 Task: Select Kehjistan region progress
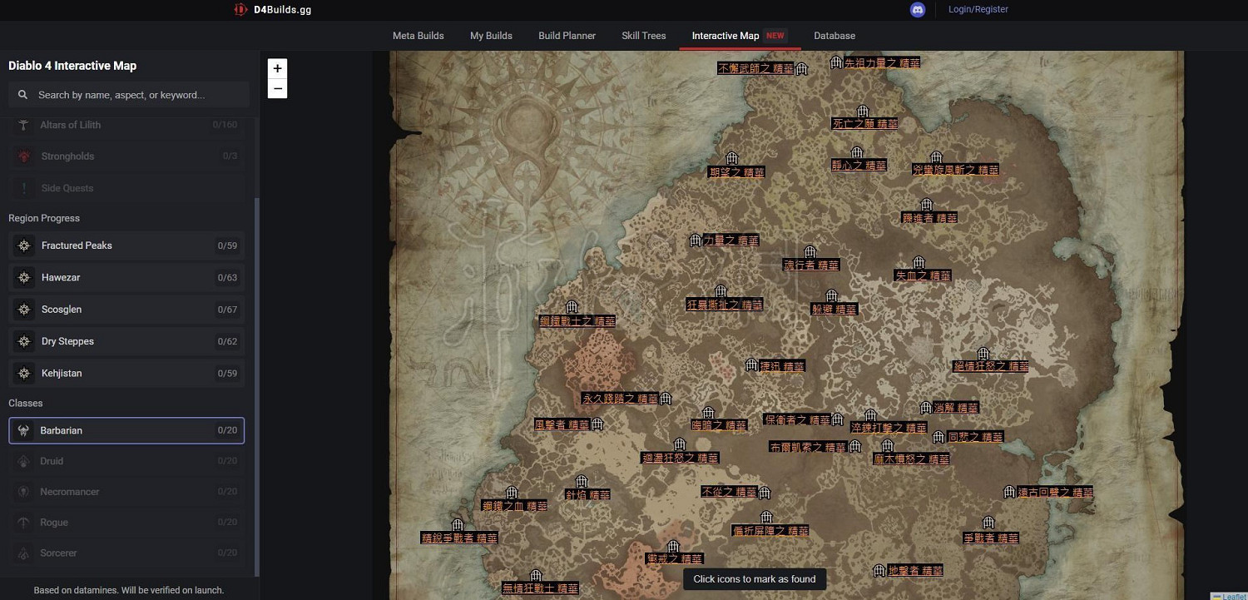[x=126, y=374]
